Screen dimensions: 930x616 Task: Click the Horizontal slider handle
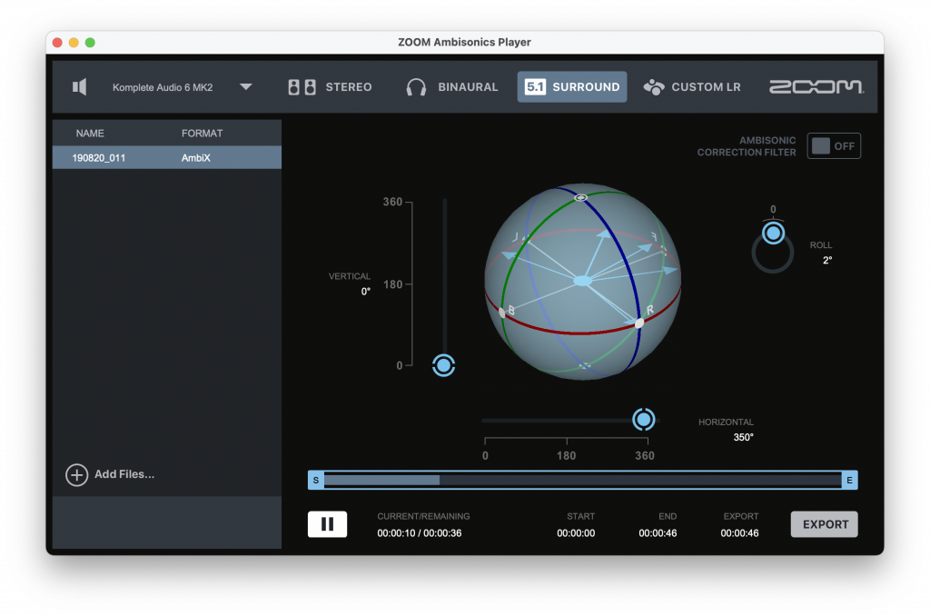click(644, 419)
